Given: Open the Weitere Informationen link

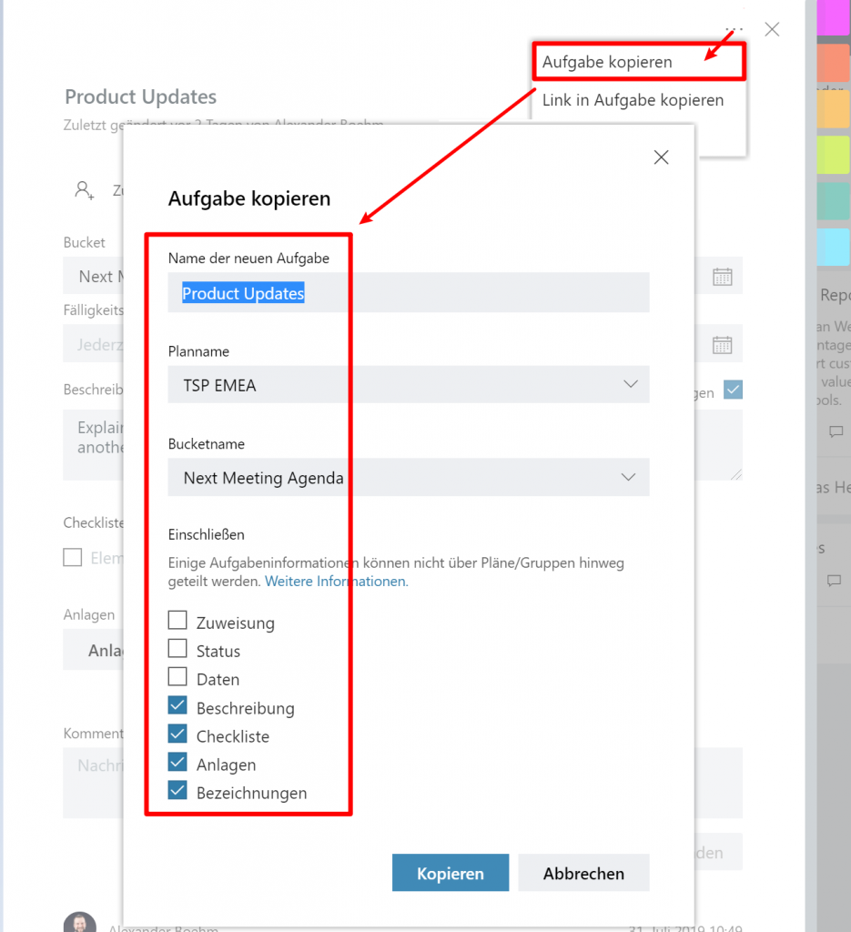Looking at the screenshot, I should point(336,581).
